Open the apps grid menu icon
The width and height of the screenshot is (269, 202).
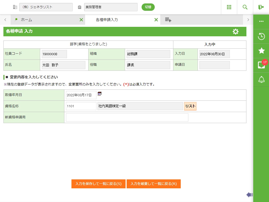click(x=229, y=7)
